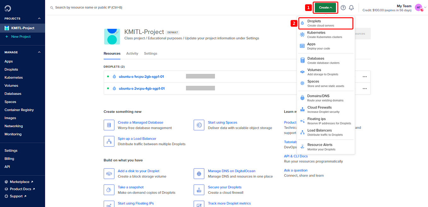Open the ubuntu-s-1vcpu-2gb-sgp1-01 droplet

(141, 76)
